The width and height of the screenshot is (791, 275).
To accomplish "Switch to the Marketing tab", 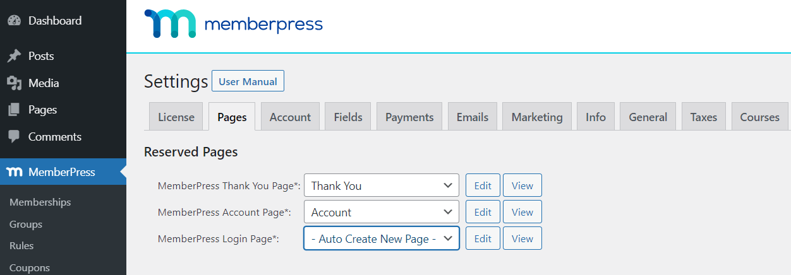I will point(537,117).
